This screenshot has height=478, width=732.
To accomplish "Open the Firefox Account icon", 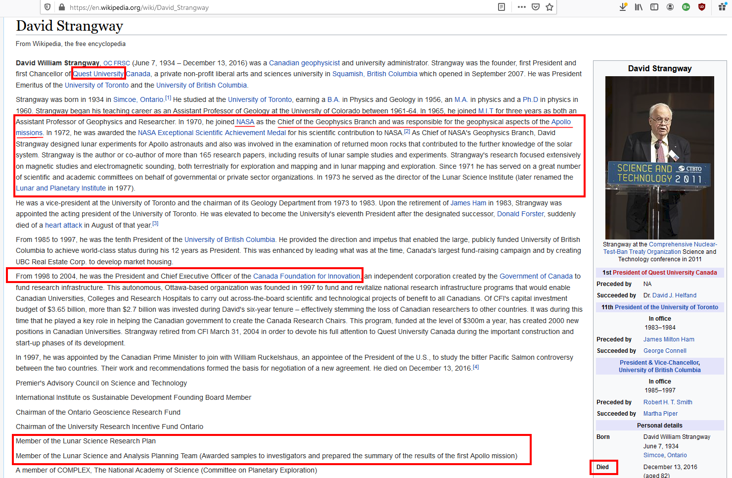I will tap(670, 7).
